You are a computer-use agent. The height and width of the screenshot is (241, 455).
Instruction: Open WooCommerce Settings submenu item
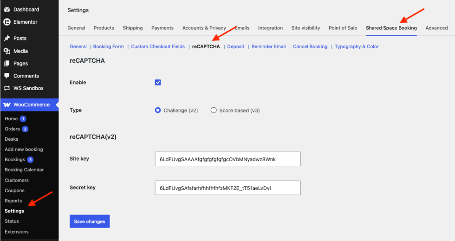(14, 211)
